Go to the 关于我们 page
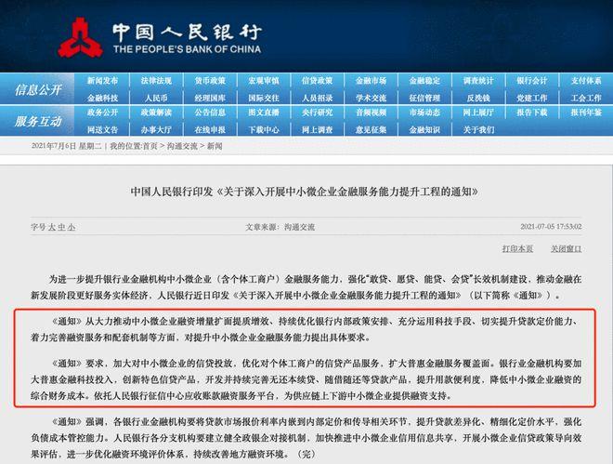This screenshot has width=613, height=464. (x=478, y=129)
